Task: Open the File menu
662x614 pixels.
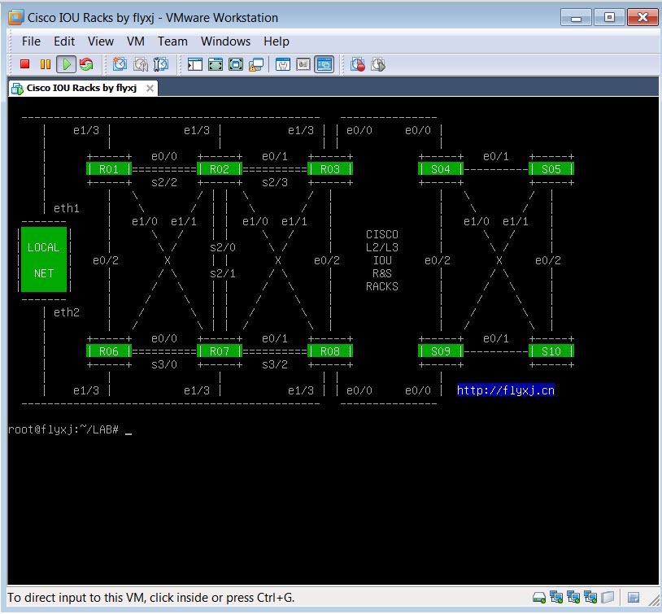Action: coord(31,41)
